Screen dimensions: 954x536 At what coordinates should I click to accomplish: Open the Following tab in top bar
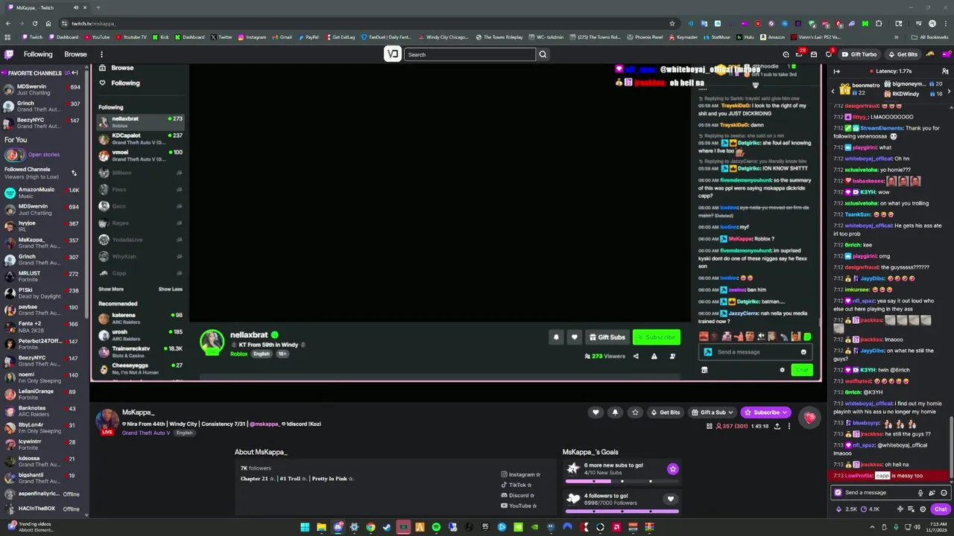[38, 54]
